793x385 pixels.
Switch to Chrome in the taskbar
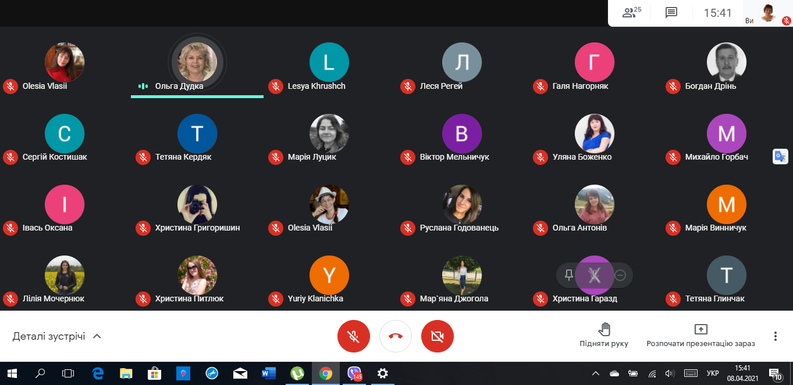325,373
